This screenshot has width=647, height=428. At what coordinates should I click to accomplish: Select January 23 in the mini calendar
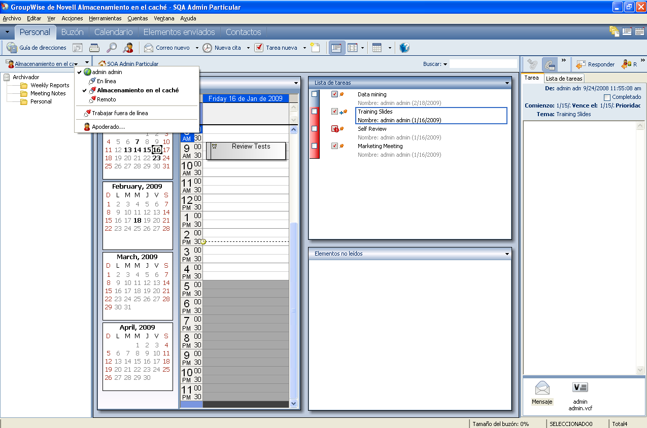coord(156,158)
